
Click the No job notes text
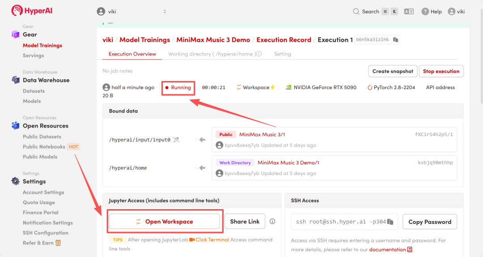click(117, 71)
